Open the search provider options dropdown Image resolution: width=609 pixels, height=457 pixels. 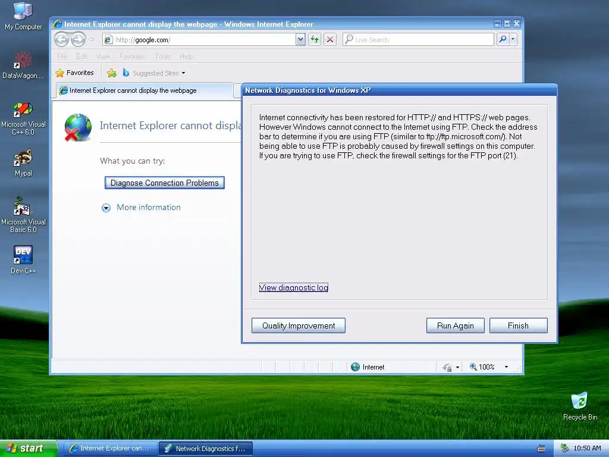[x=513, y=39]
